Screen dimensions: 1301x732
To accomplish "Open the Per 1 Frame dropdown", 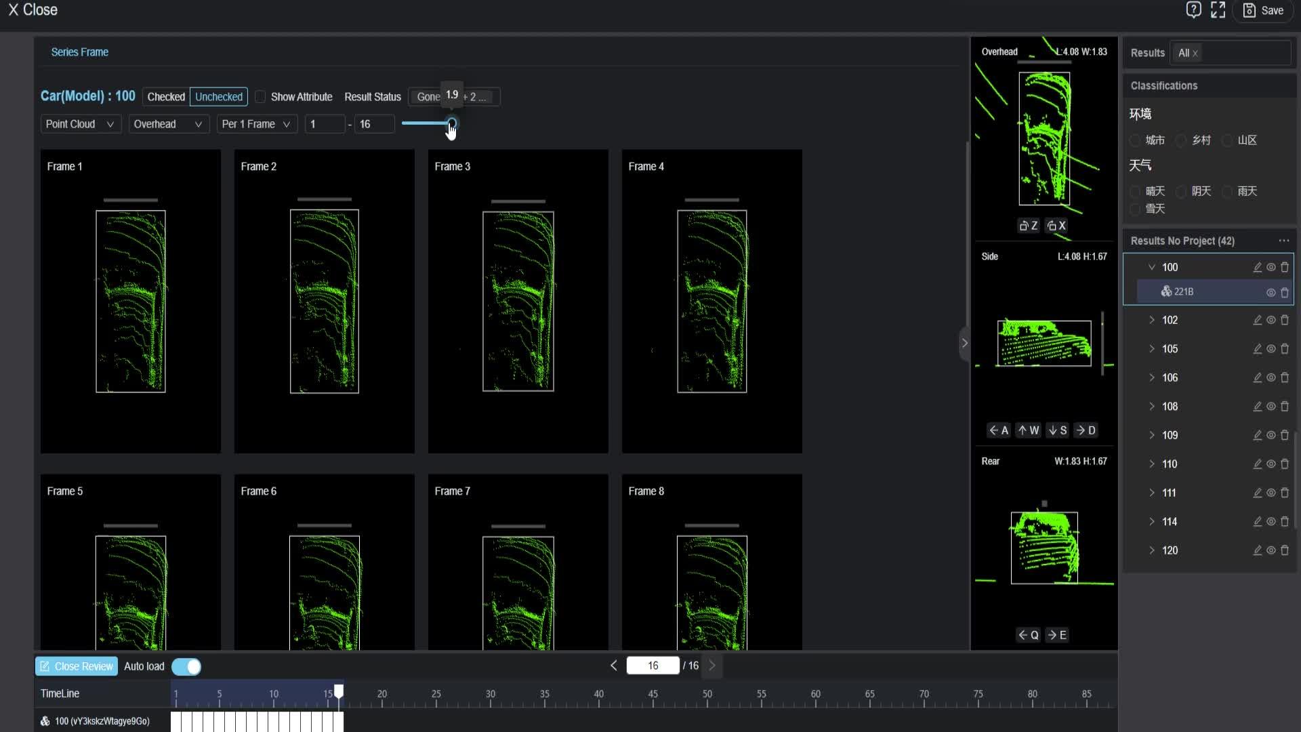I will (x=256, y=124).
